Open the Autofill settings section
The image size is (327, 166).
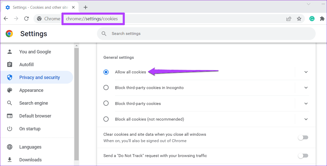[x=26, y=64]
